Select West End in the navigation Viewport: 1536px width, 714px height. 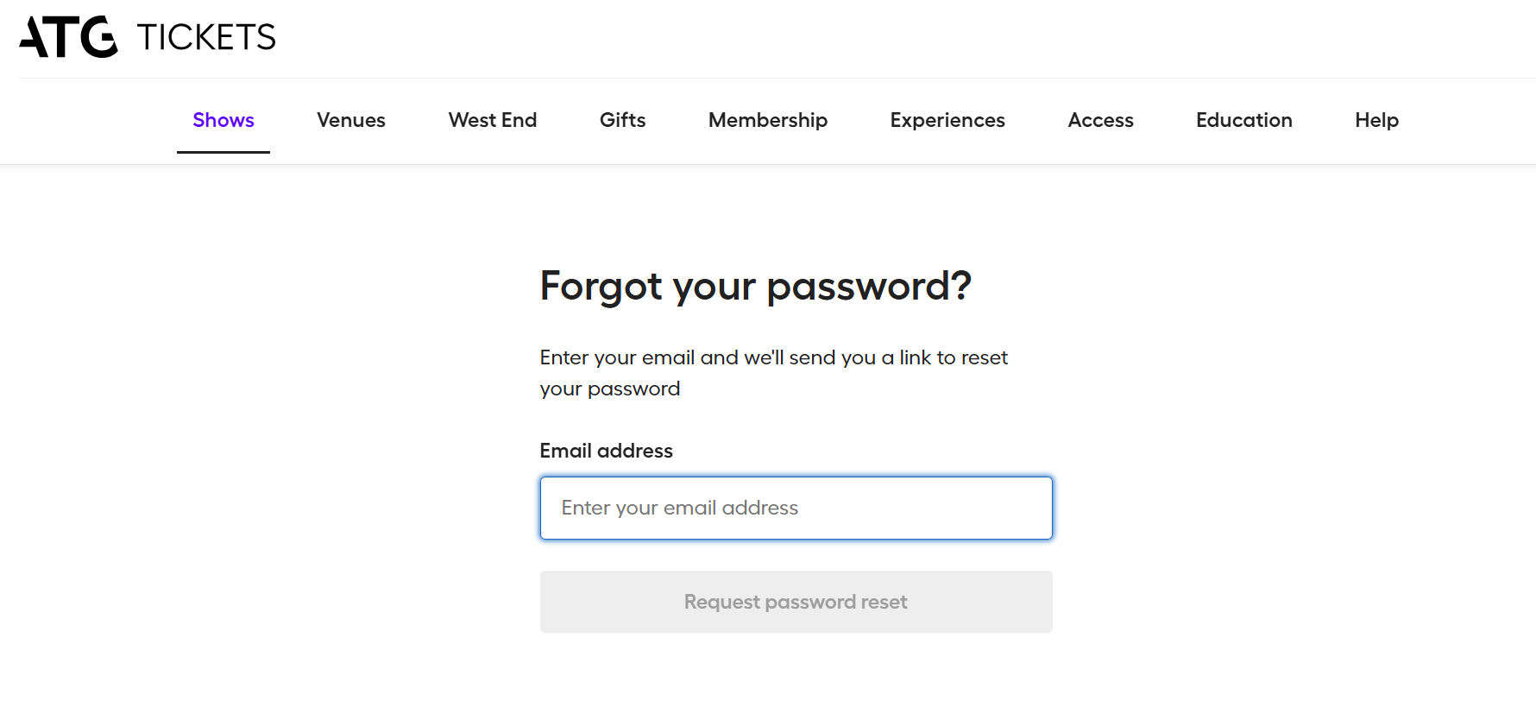point(492,120)
